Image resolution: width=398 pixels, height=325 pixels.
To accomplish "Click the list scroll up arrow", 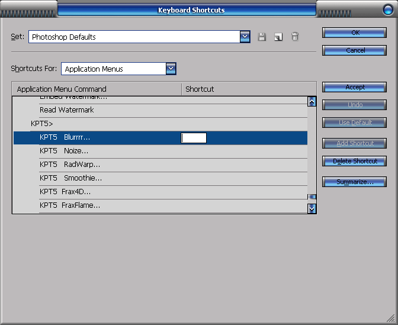I will pyautogui.click(x=312, y=101).
